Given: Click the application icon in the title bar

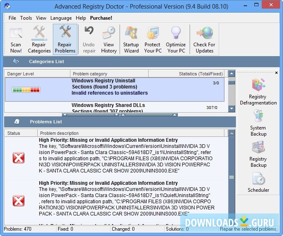Looking at the screenshot, I should coord(7,6).
